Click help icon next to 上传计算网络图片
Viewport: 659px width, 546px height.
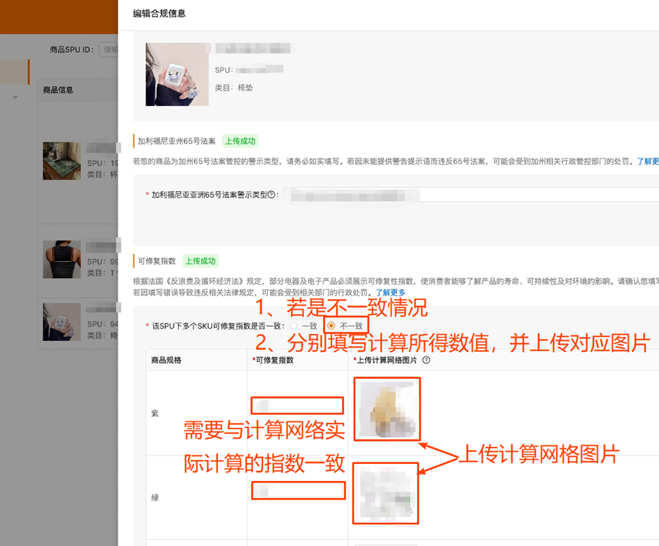[x=426, y=360]
